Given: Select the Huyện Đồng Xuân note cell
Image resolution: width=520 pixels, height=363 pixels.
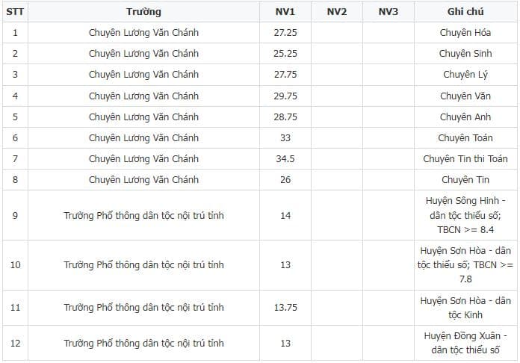Looking at the screenshot, I should 465,344.
